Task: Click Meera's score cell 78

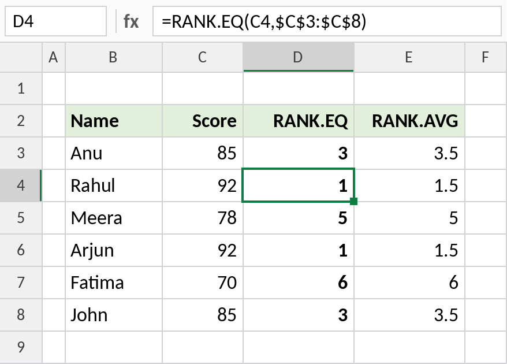Action: click(x=203, y=218)
